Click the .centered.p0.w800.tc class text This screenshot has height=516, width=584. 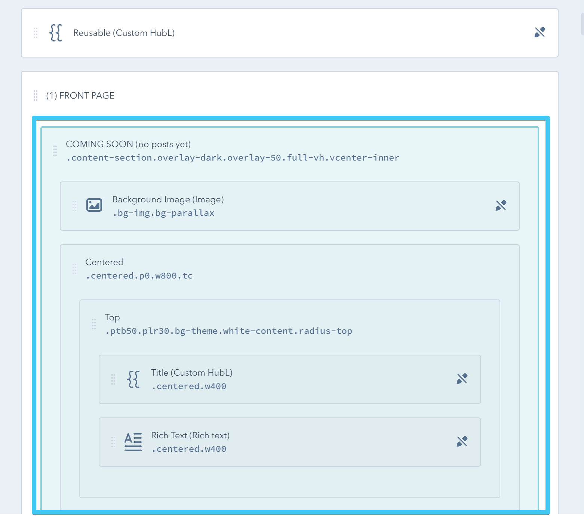click(x=139, y=276)
